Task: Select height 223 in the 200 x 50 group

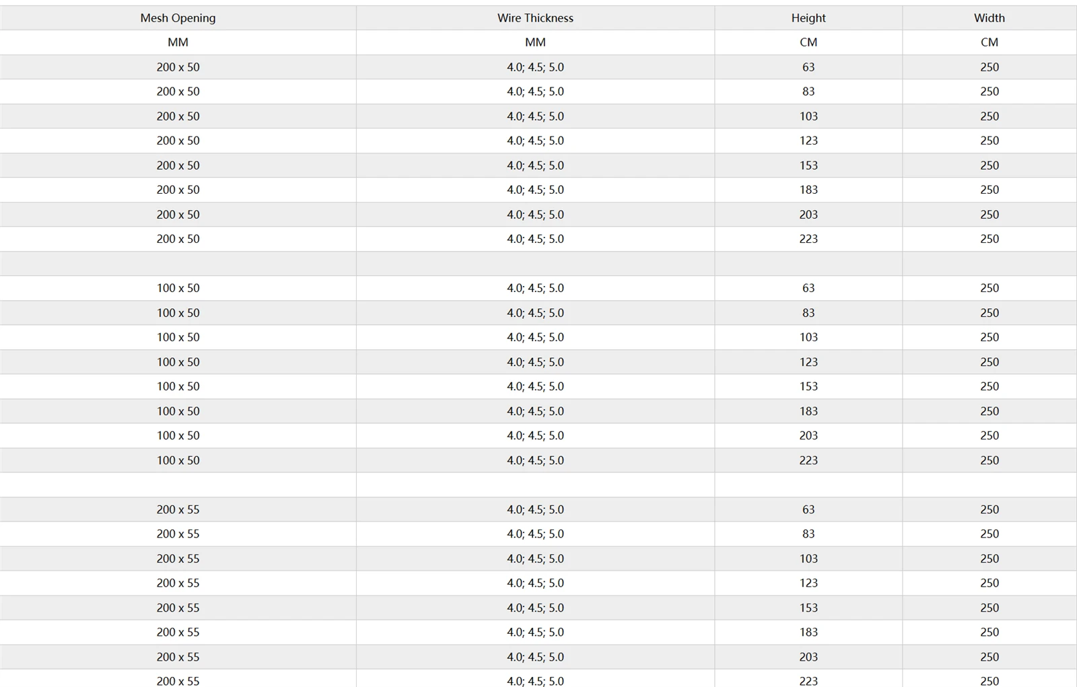Action: pyautogui.click(x=808, y=239)
